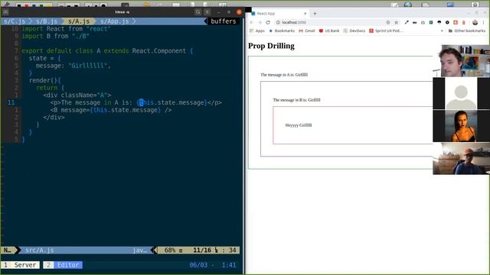Image resolution: width=490 pixels, height=275 pixels.
Task: Click the 11/16 line counter
Action: [202, 250]
